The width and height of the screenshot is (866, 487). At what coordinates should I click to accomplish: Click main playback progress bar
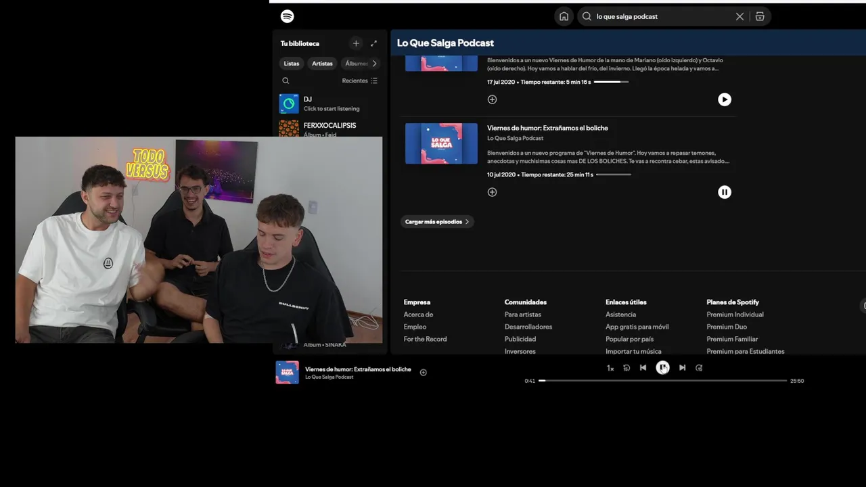tap(663, 381)
